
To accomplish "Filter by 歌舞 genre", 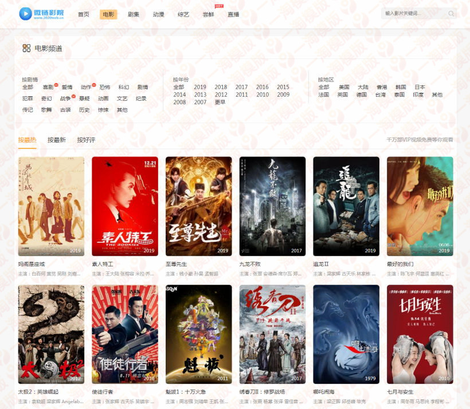I will (x=46, y=110).
